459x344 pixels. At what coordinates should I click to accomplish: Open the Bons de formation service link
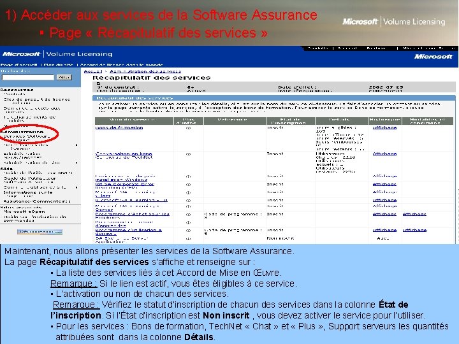(x=119, y=128)
